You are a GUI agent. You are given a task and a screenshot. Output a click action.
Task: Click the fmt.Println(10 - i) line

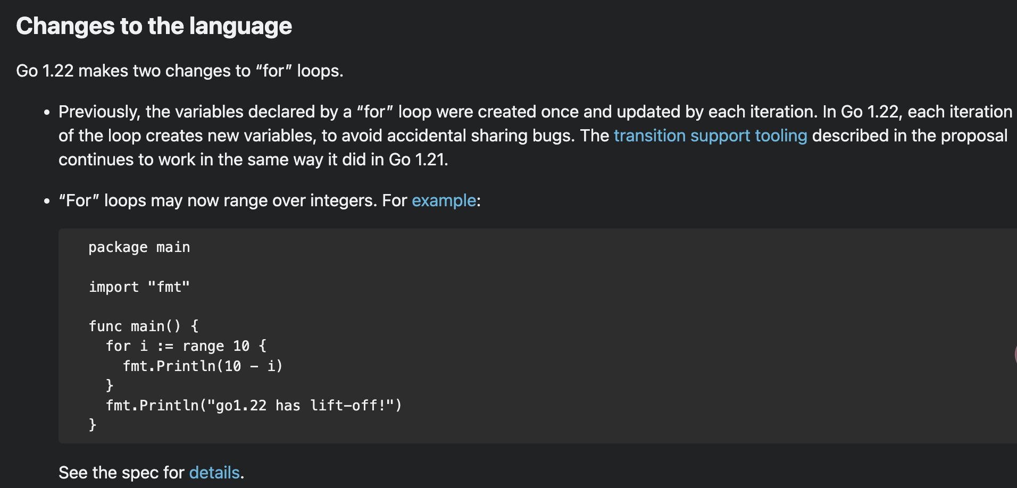203,366
